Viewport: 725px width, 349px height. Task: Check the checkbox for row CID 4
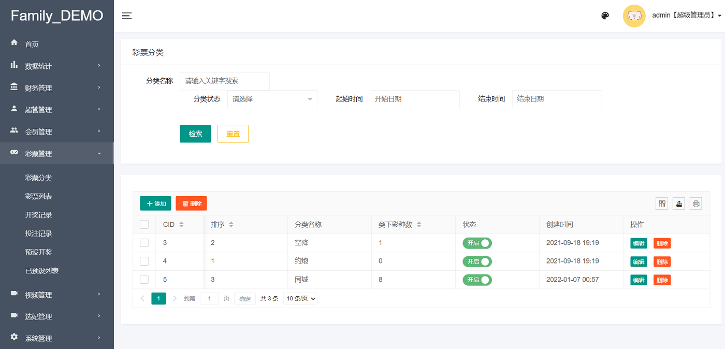point(144,261)
